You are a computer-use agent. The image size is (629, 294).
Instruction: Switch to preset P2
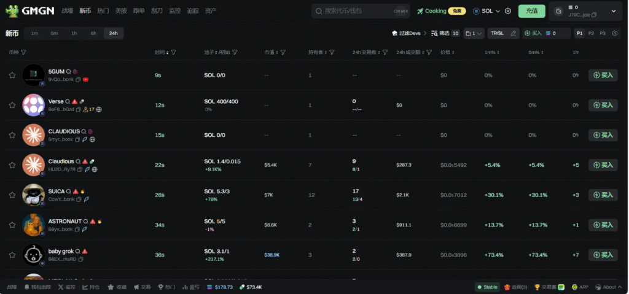coord(591,33)
